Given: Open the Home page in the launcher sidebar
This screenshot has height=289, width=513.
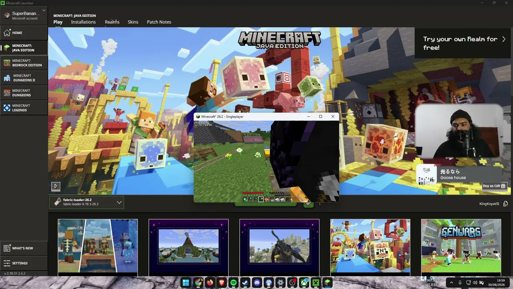Looking at the screenshot, I should [24, 33].
